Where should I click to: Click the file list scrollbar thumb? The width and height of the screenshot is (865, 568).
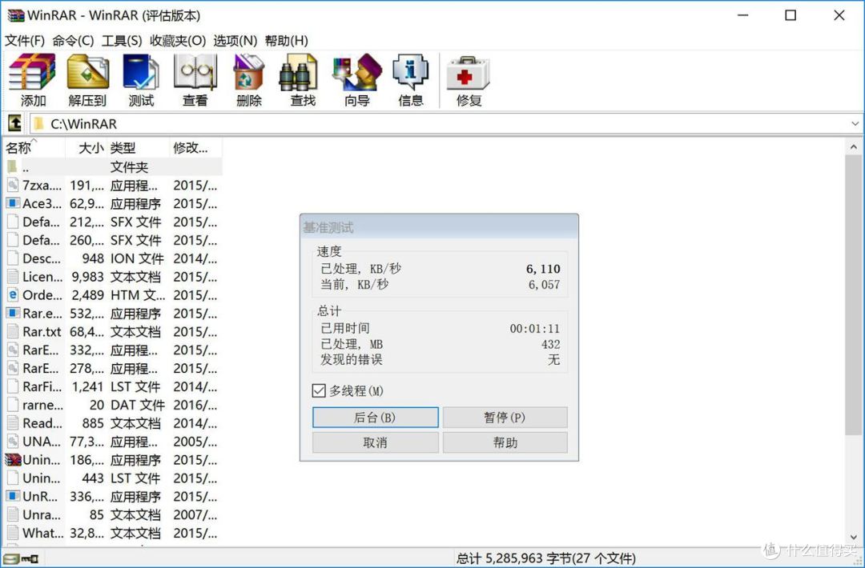point(854,294)
